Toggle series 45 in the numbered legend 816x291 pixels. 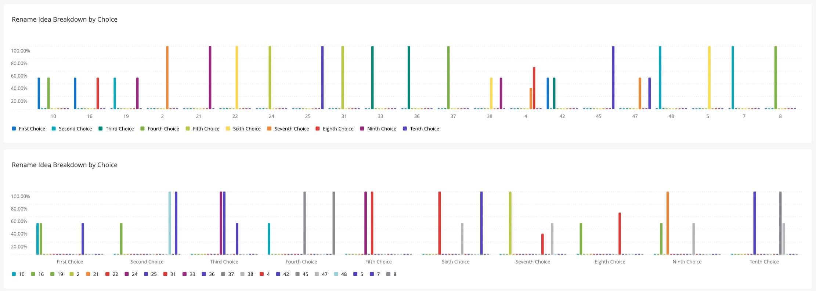(x=302, y=274)
